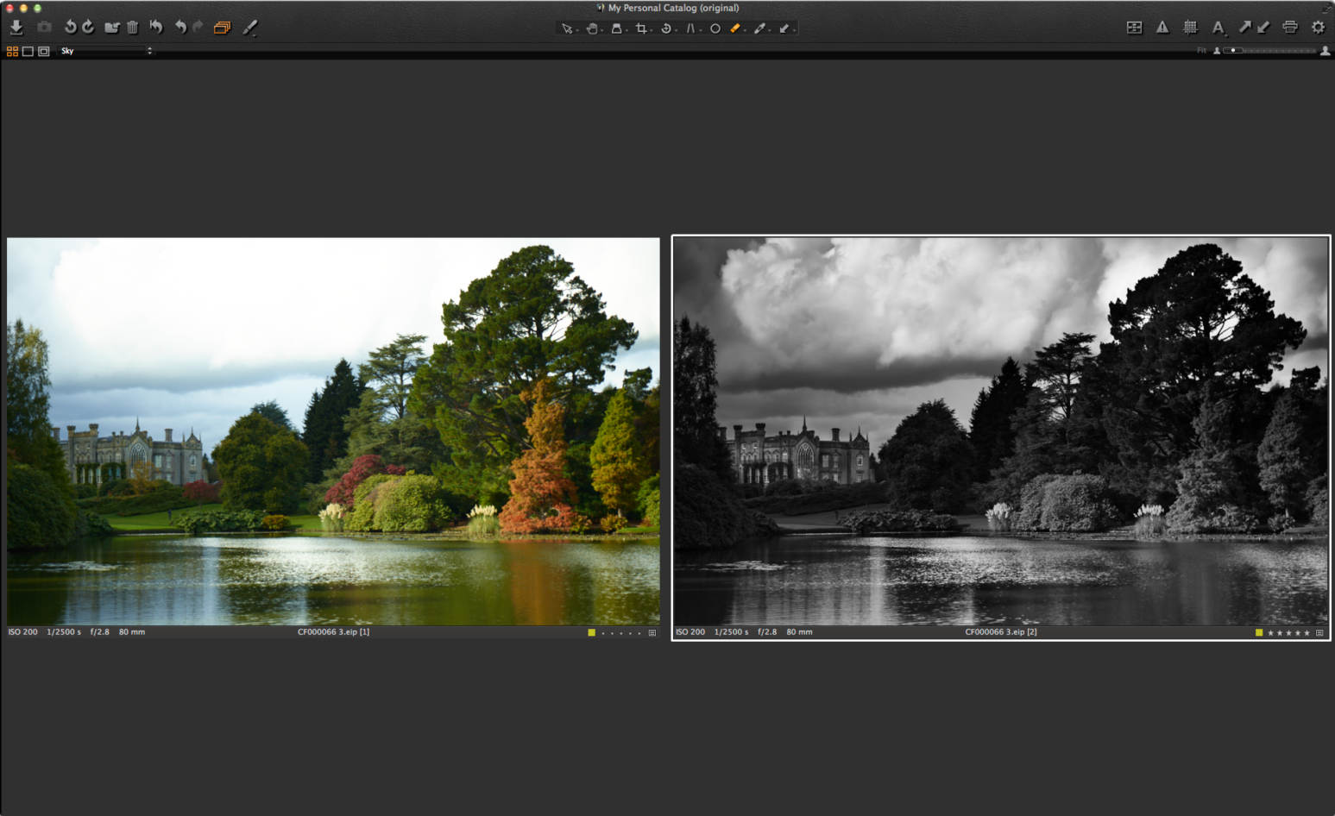This screenshot has height=816, width=1335.
Task: Open the Print function icon
Action: (x=1290, y=27)
